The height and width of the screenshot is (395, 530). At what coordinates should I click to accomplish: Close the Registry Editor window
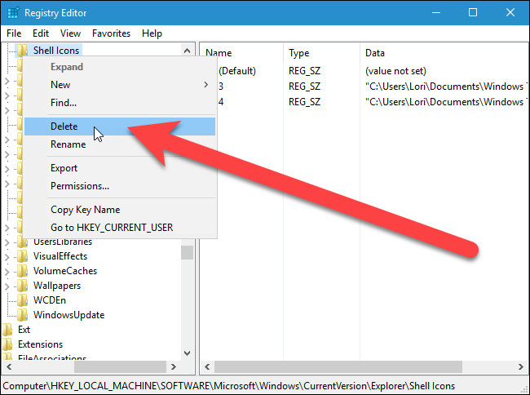[510, 13]
